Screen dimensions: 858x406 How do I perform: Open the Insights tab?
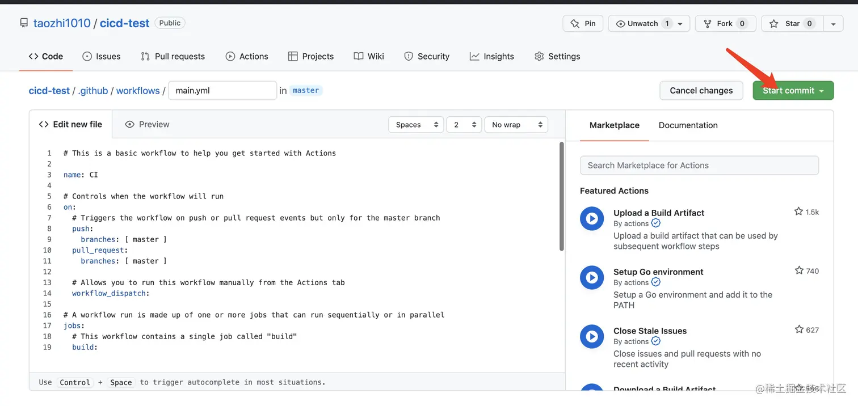pos(492,56)
